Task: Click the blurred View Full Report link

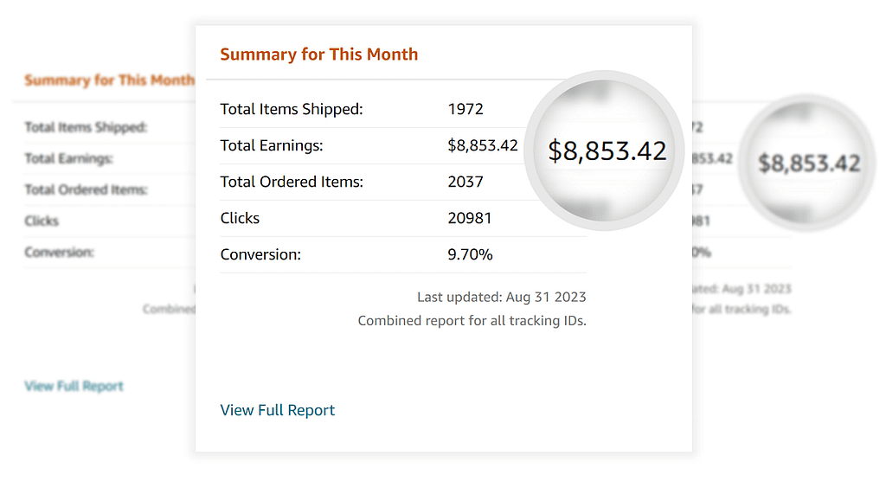Action: [x=74, y=386]
